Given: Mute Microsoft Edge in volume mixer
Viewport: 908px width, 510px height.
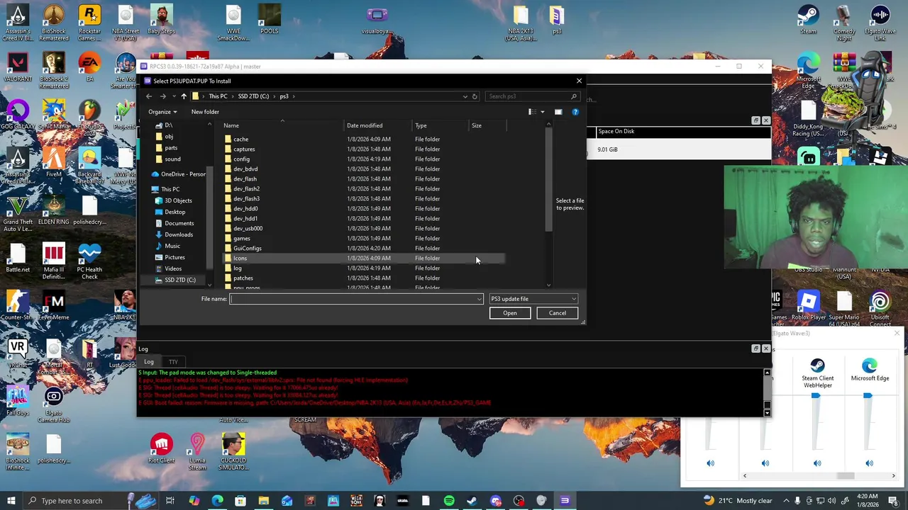Looking at the screenshot, I should (x=870, y=463).
